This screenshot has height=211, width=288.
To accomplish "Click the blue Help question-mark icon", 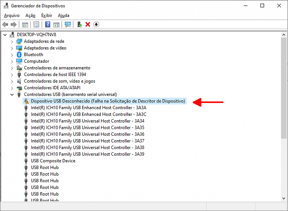I will coord(48,25).
